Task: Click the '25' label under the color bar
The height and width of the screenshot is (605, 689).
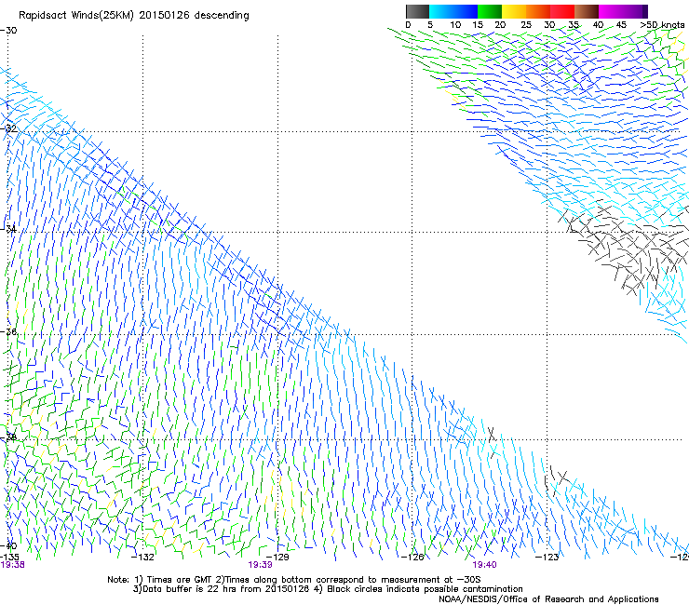Action: (526, 25)
